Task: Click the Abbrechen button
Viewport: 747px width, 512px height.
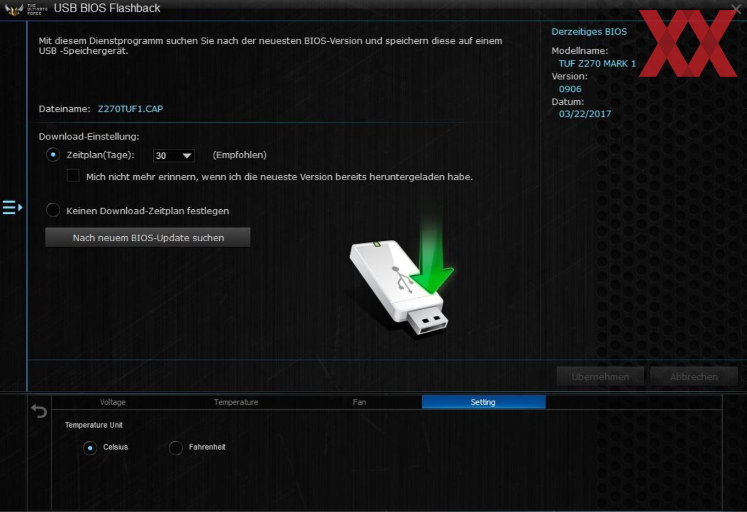Action: [694, 377]
